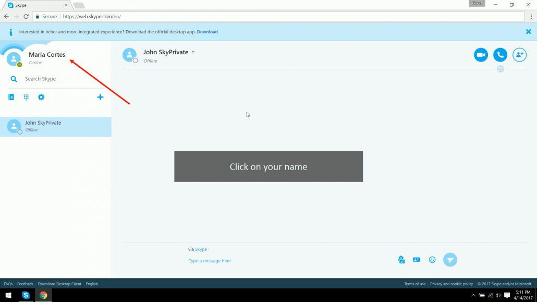Close the Skype browser tab
The image size is (537, 302).
coord(66,6)
